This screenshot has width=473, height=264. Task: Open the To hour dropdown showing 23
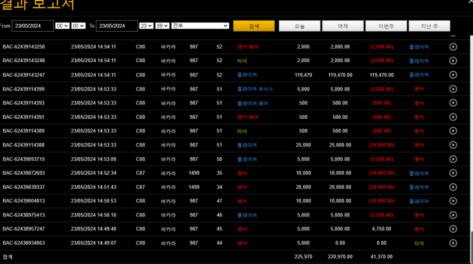point(146,26)
